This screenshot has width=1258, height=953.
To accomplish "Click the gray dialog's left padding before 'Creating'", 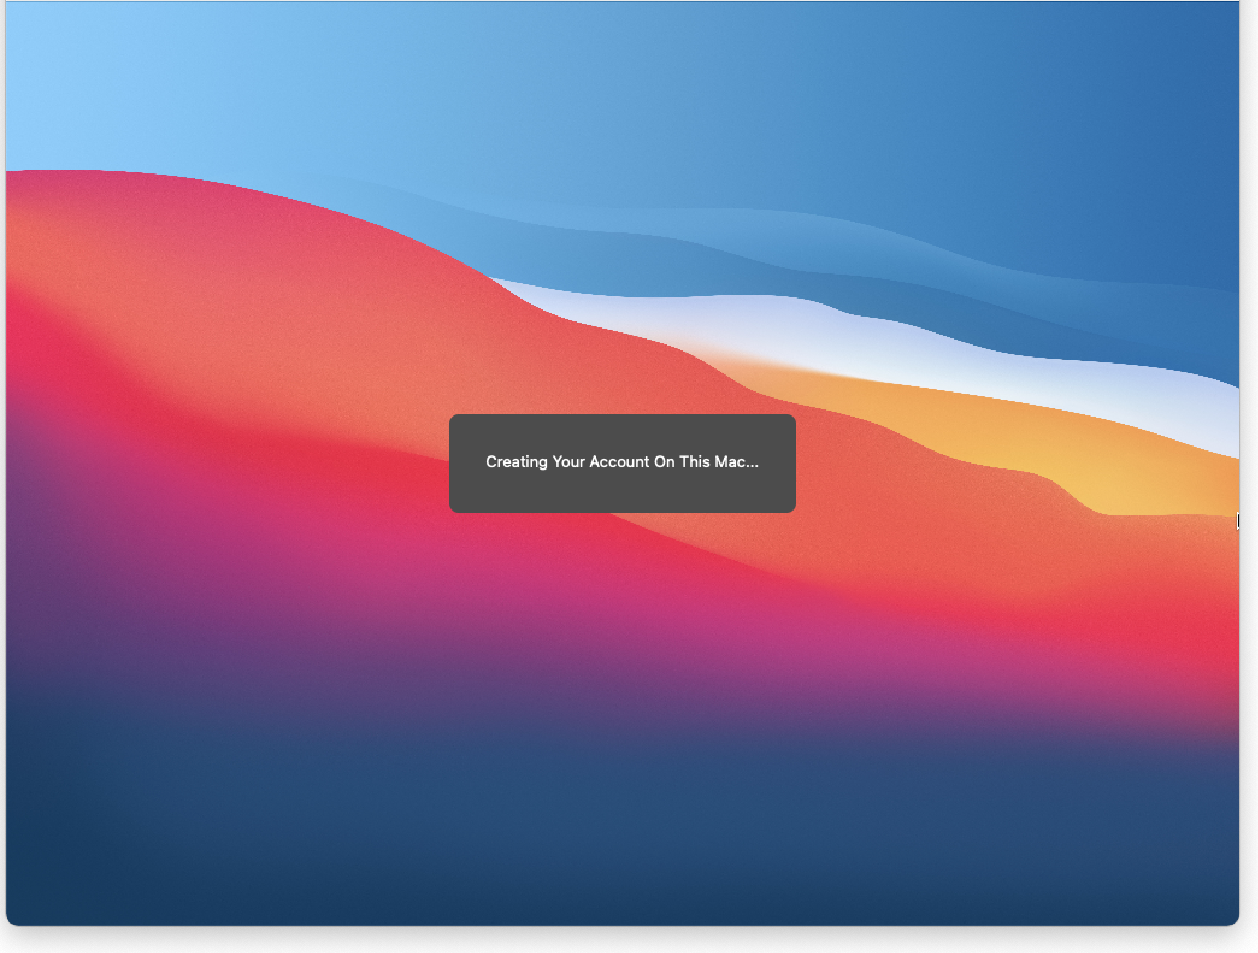I will tap(467, 462).
